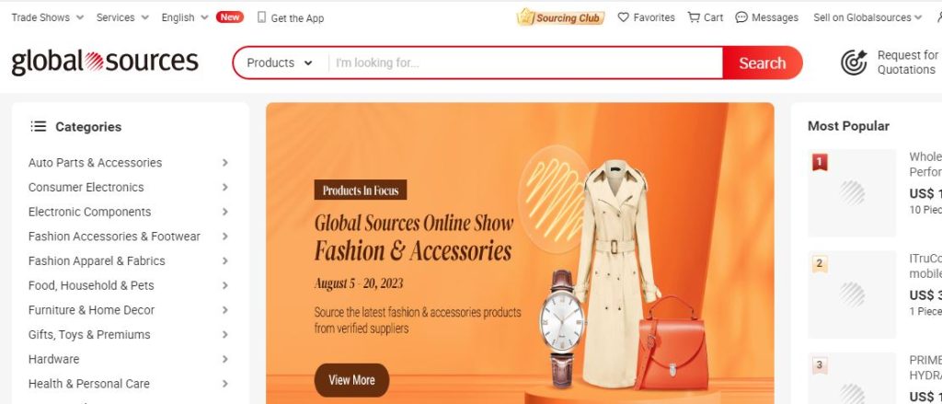
Task: Open Messages chat bubble icon
Action: click(741, 17)
